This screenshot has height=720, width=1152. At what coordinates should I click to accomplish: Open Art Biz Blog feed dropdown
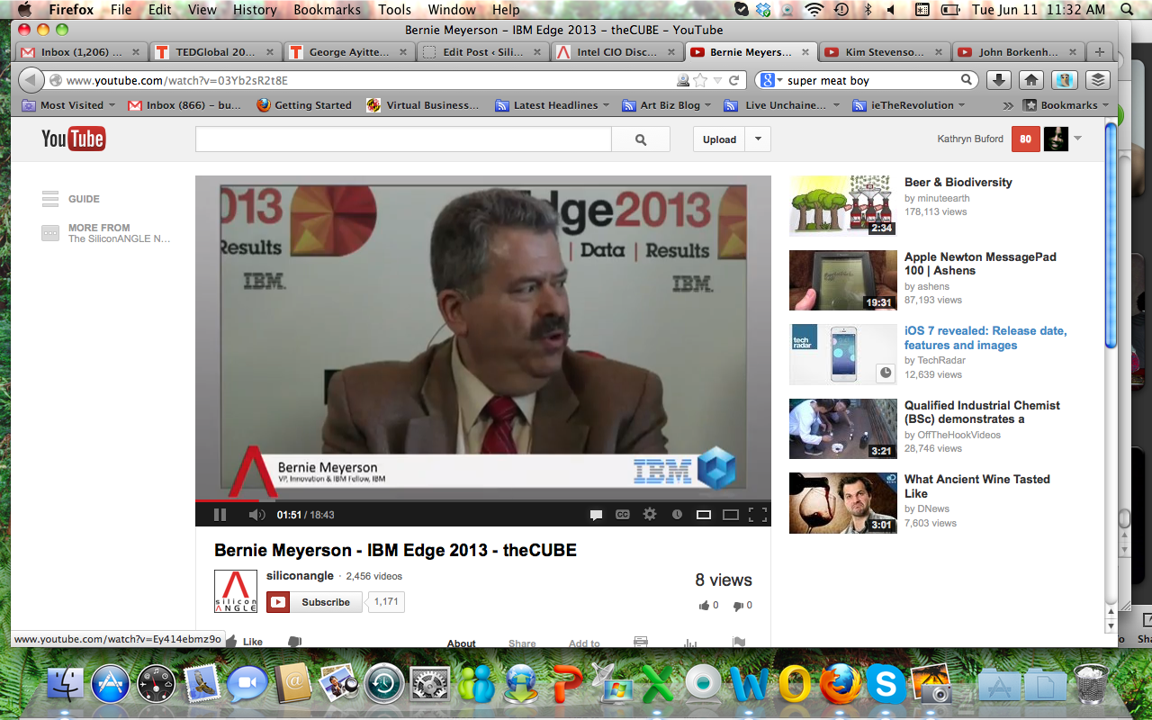coord(667,105)
